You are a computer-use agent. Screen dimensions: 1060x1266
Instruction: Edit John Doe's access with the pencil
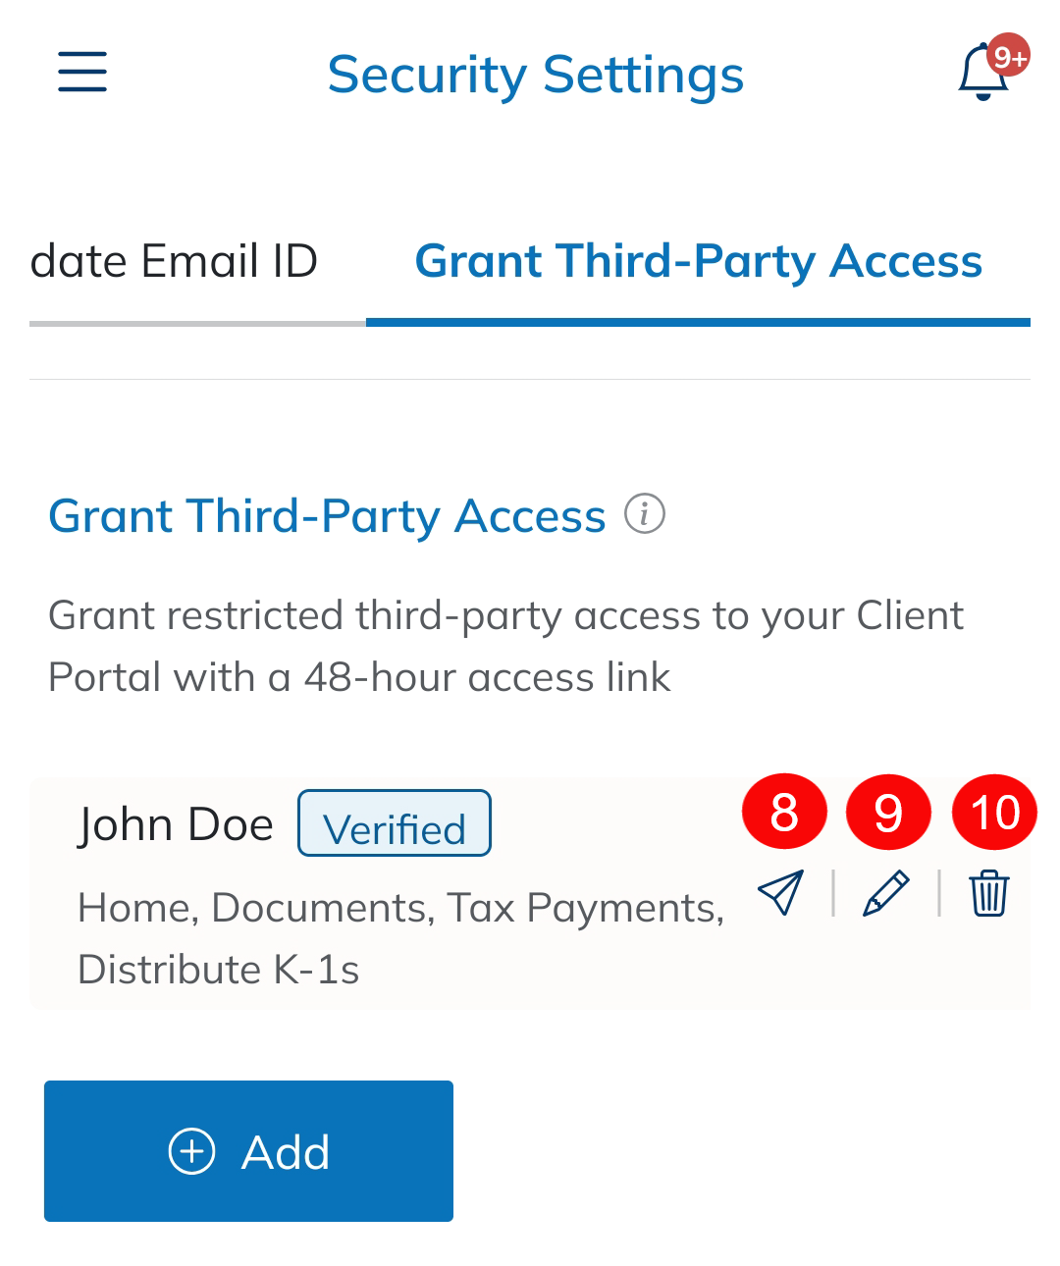click(885, 893)
